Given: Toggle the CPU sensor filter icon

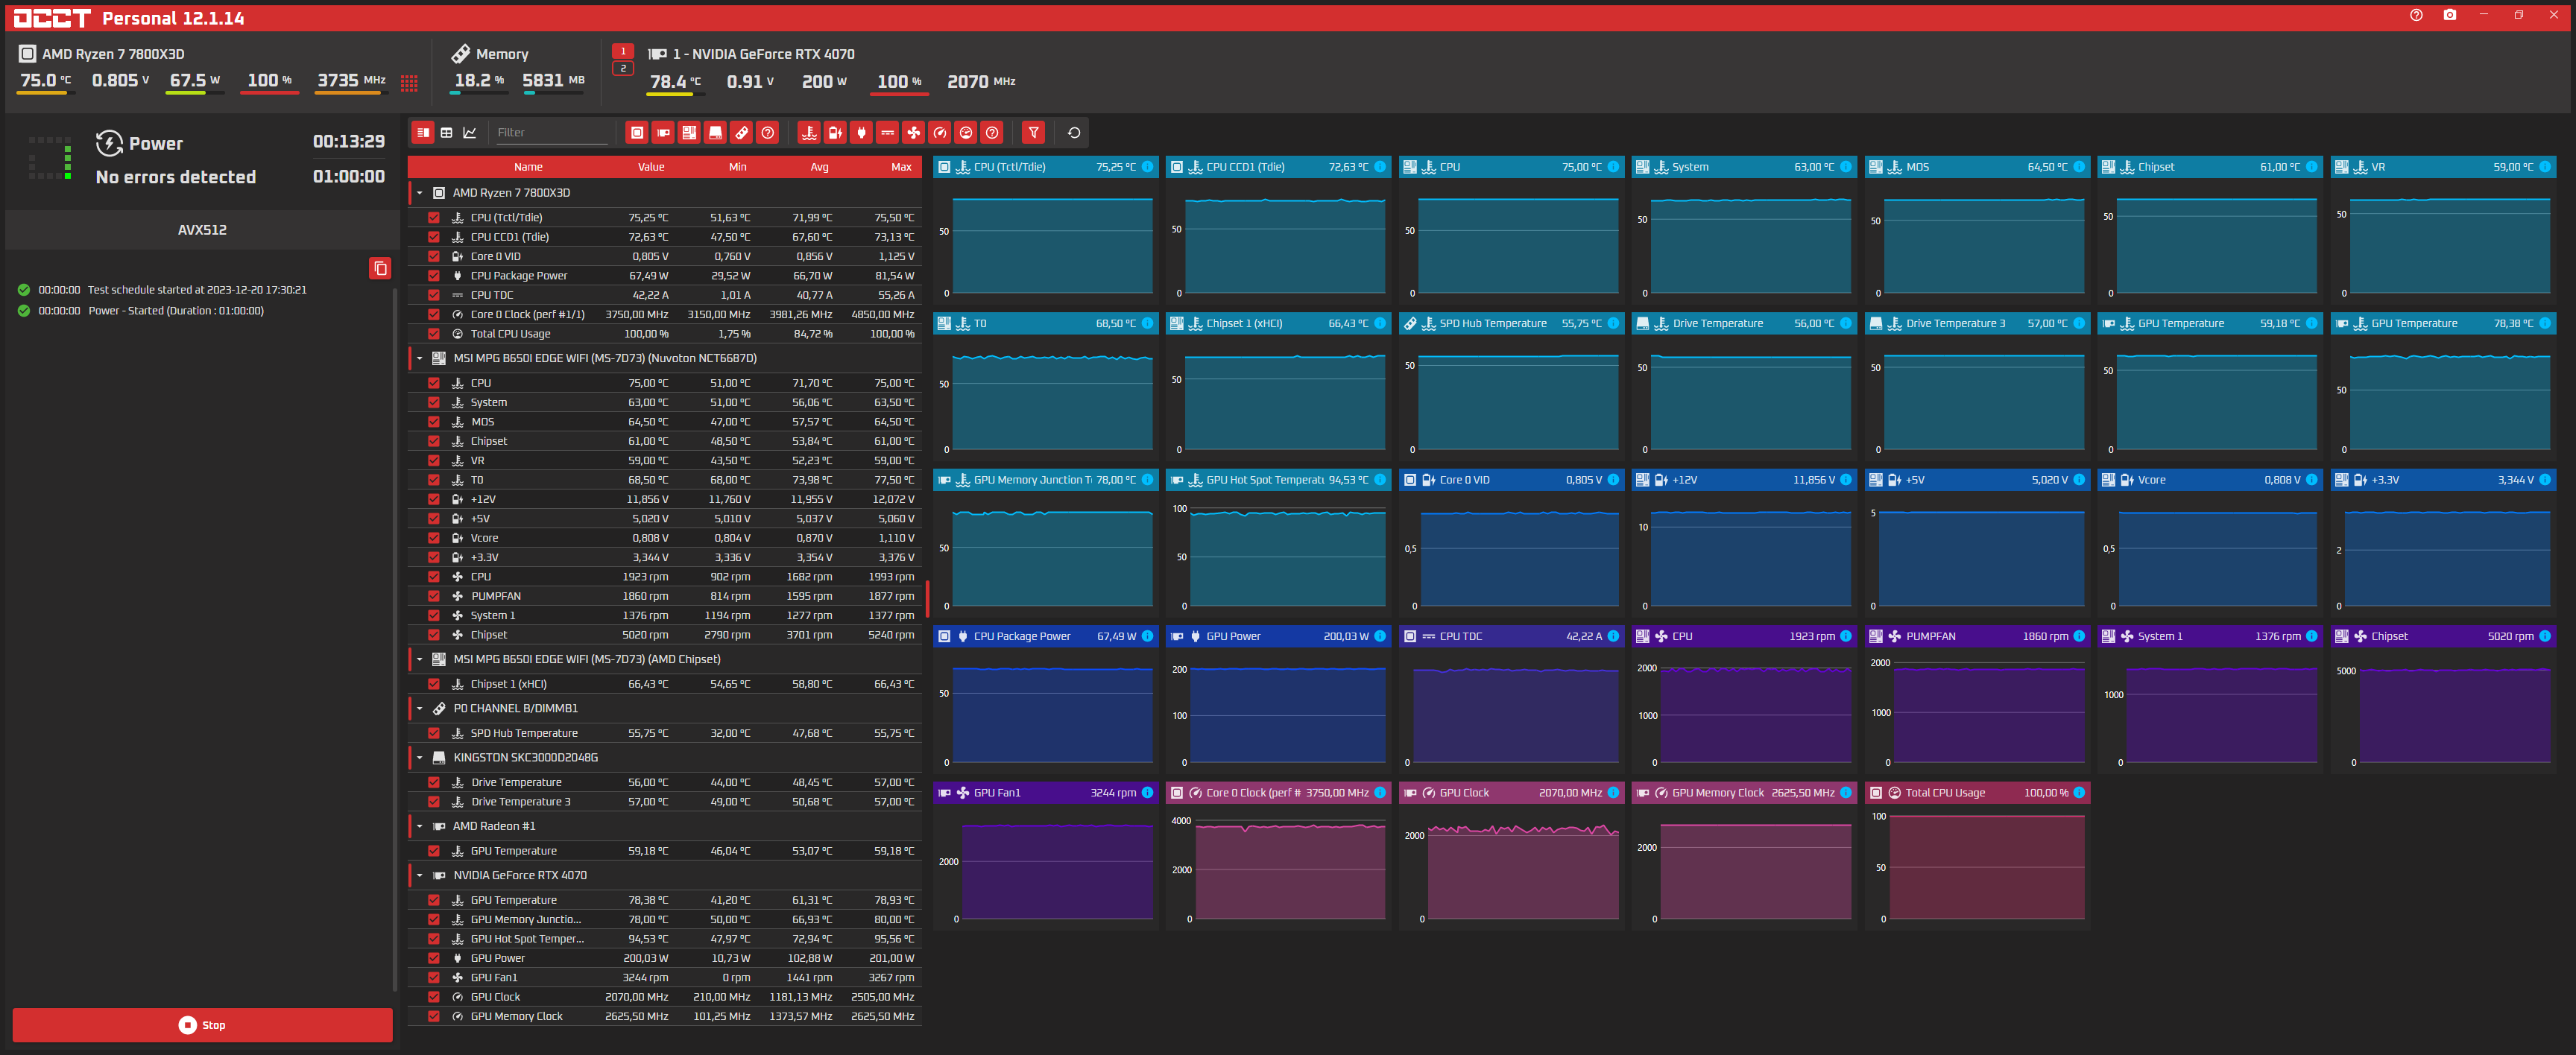Looking at the screenshot, I should (637, 133).
